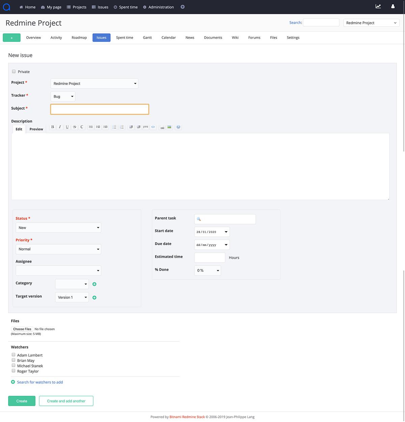Open text formatting help icon
The height and width of the screenshot is (422, 405).
(x=178, y=127)
